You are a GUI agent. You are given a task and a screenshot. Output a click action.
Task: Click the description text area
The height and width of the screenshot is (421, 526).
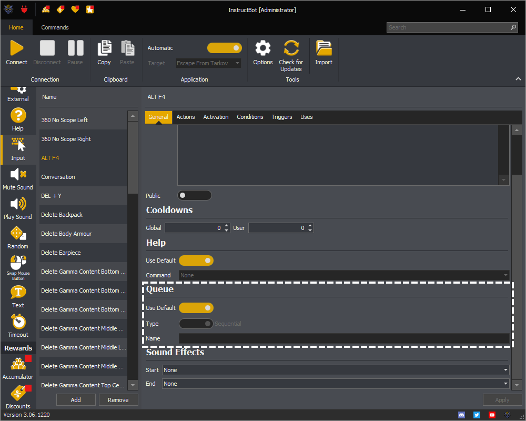pos(338,155)
